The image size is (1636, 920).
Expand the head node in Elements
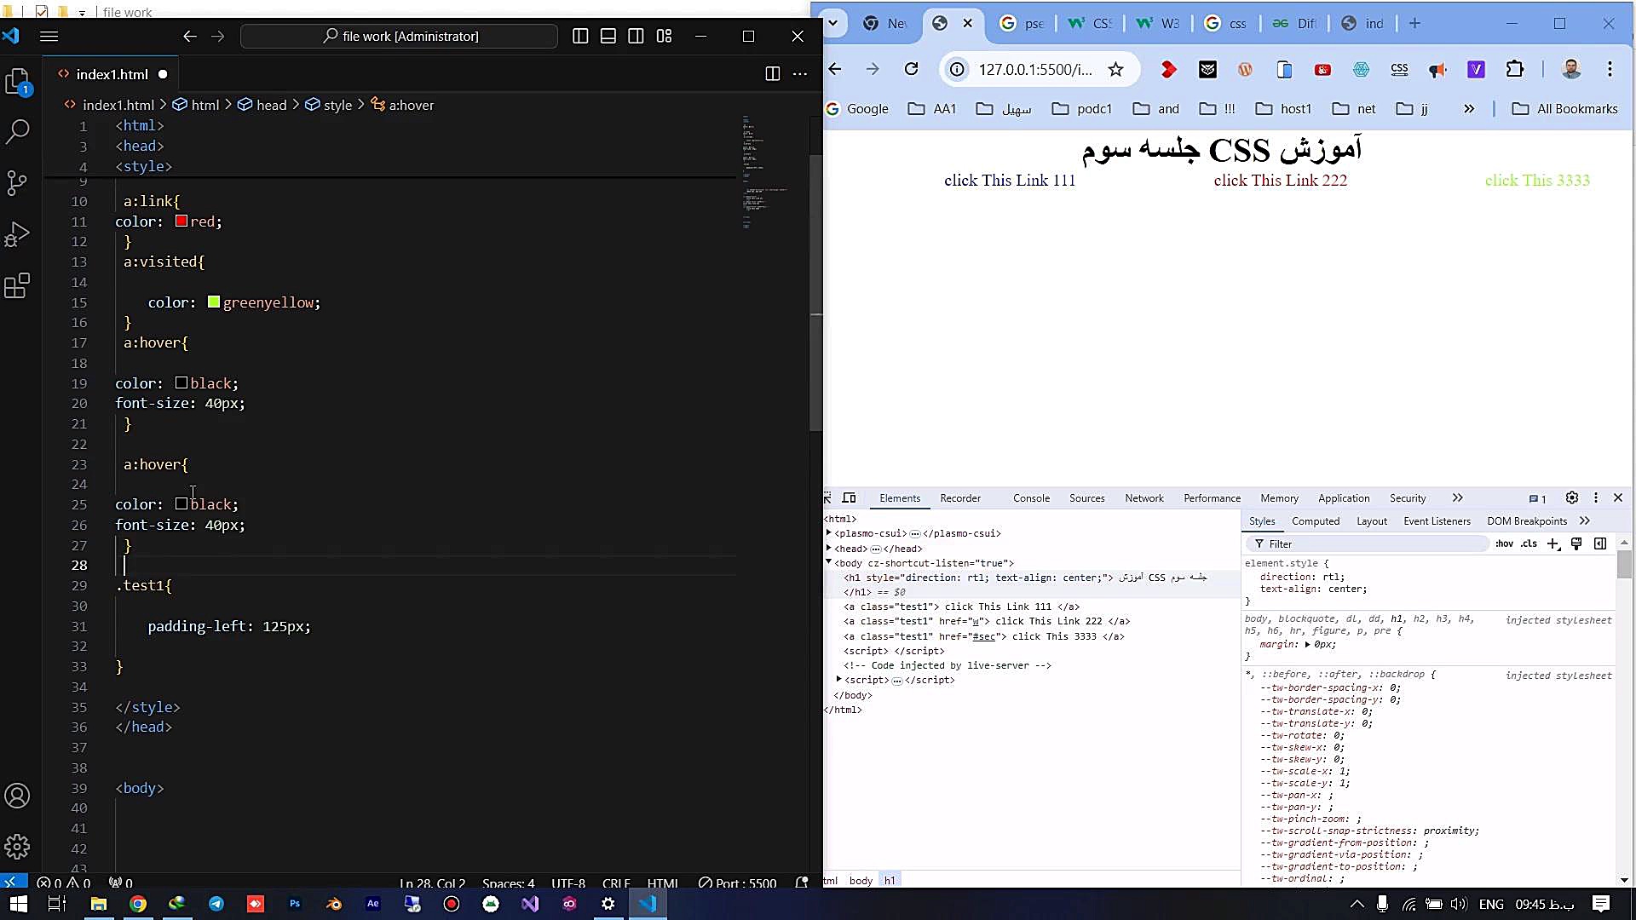(829, 549)
